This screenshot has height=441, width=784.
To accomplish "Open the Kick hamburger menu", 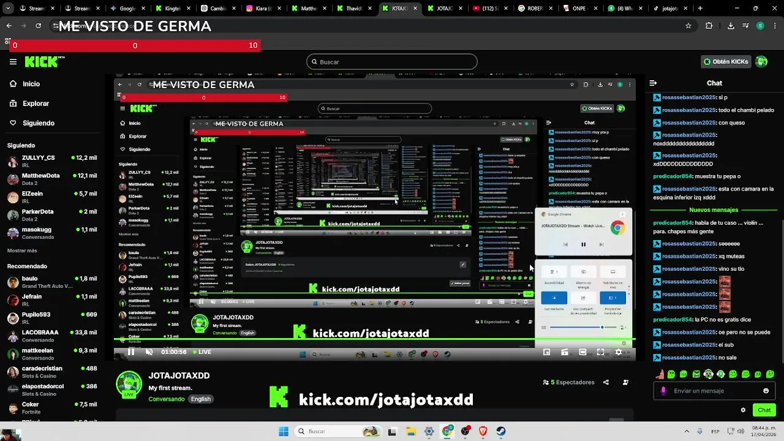I will [13, 62].
